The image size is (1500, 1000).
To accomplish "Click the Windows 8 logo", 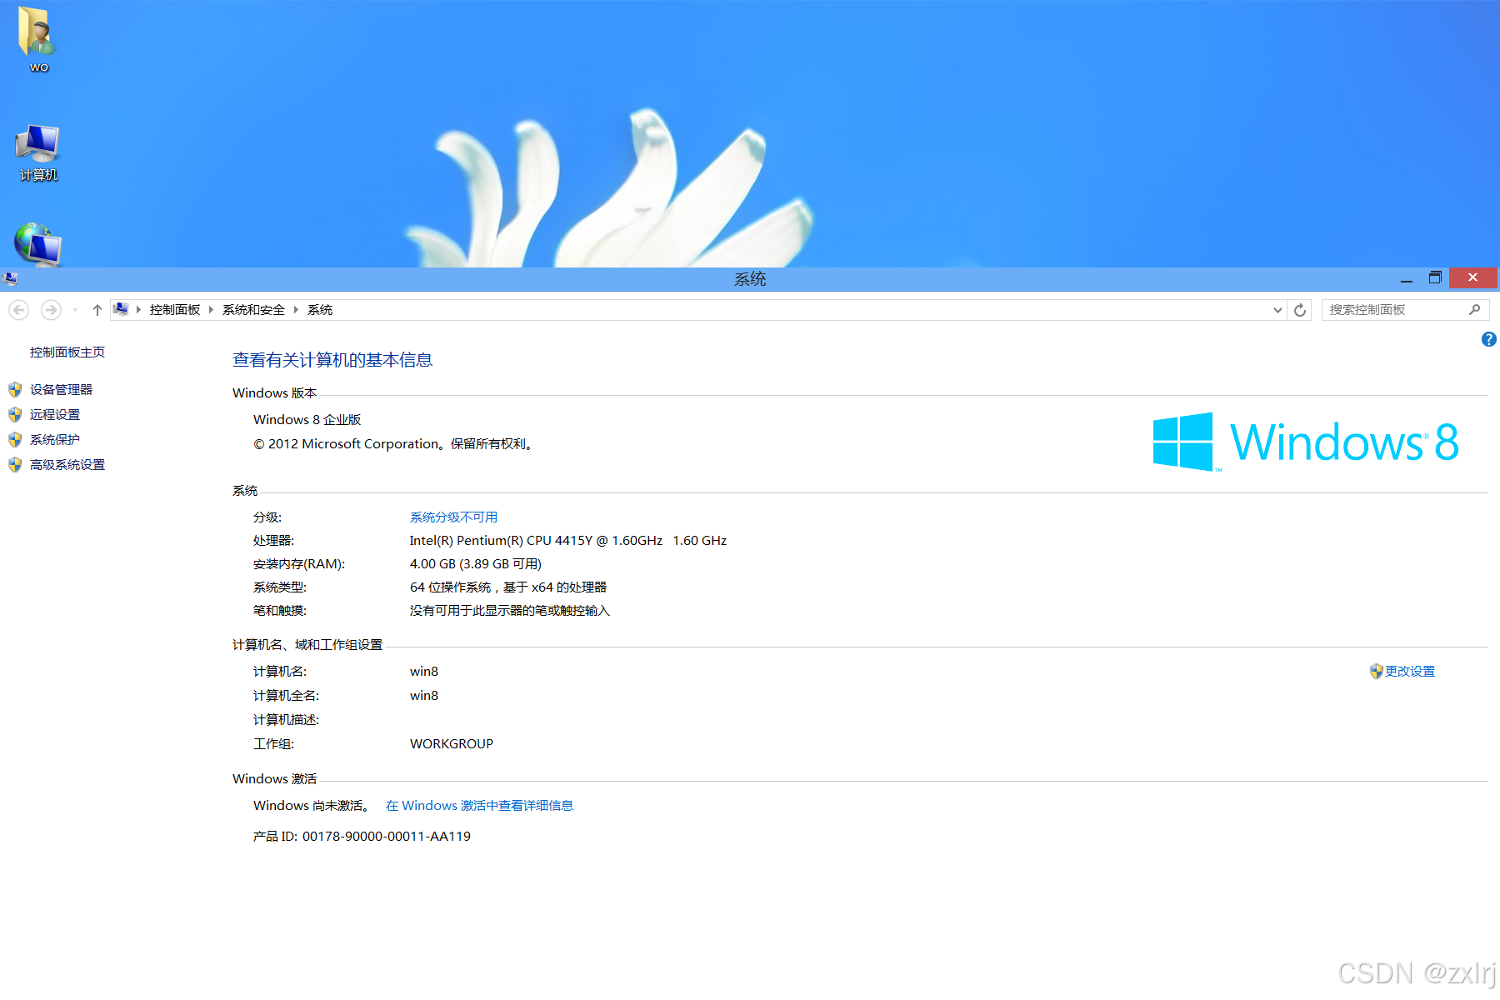I will 1305,441.
